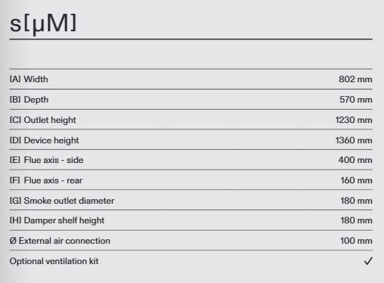
Task: Select the [G] Smoke outlet diameter label
Action: point(62,201)
